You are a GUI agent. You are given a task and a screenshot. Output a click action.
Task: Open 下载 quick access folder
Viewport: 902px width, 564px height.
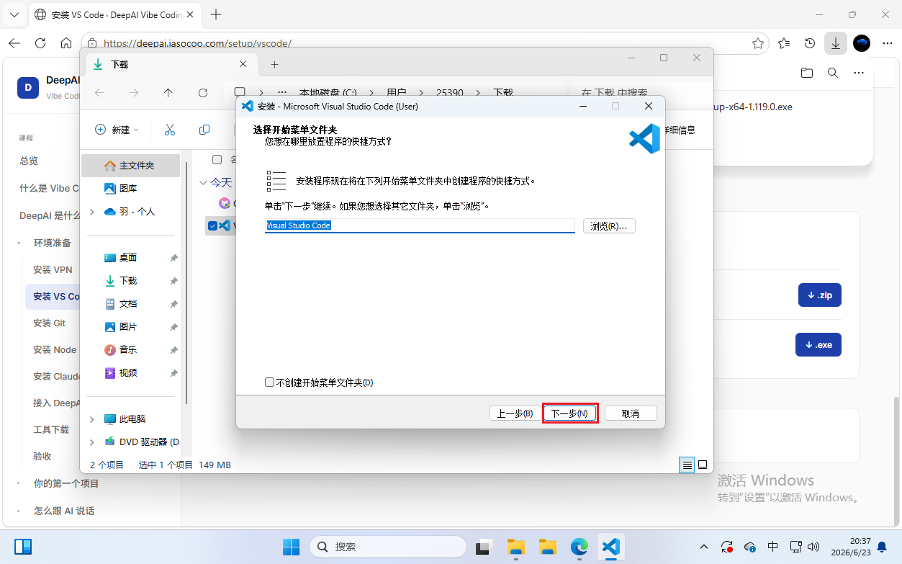tap(130, 281)
